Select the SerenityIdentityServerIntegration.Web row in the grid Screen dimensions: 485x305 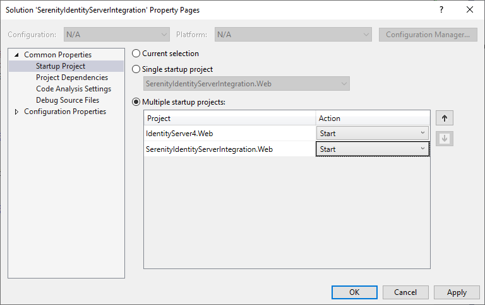tap(229, 149)
